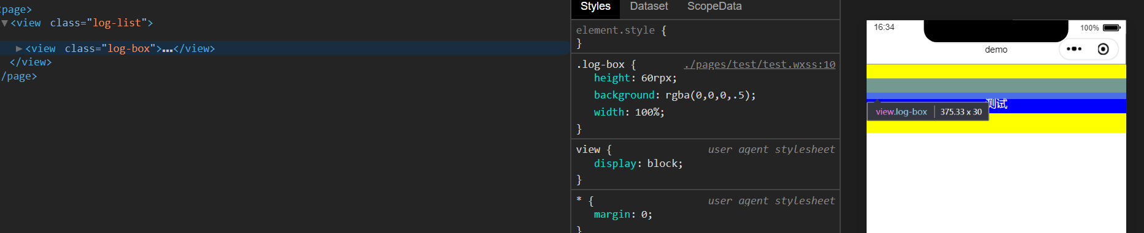Click the closing view tag line
The height and width of the screenshot is (233, 1144).
tap(31, 62)
